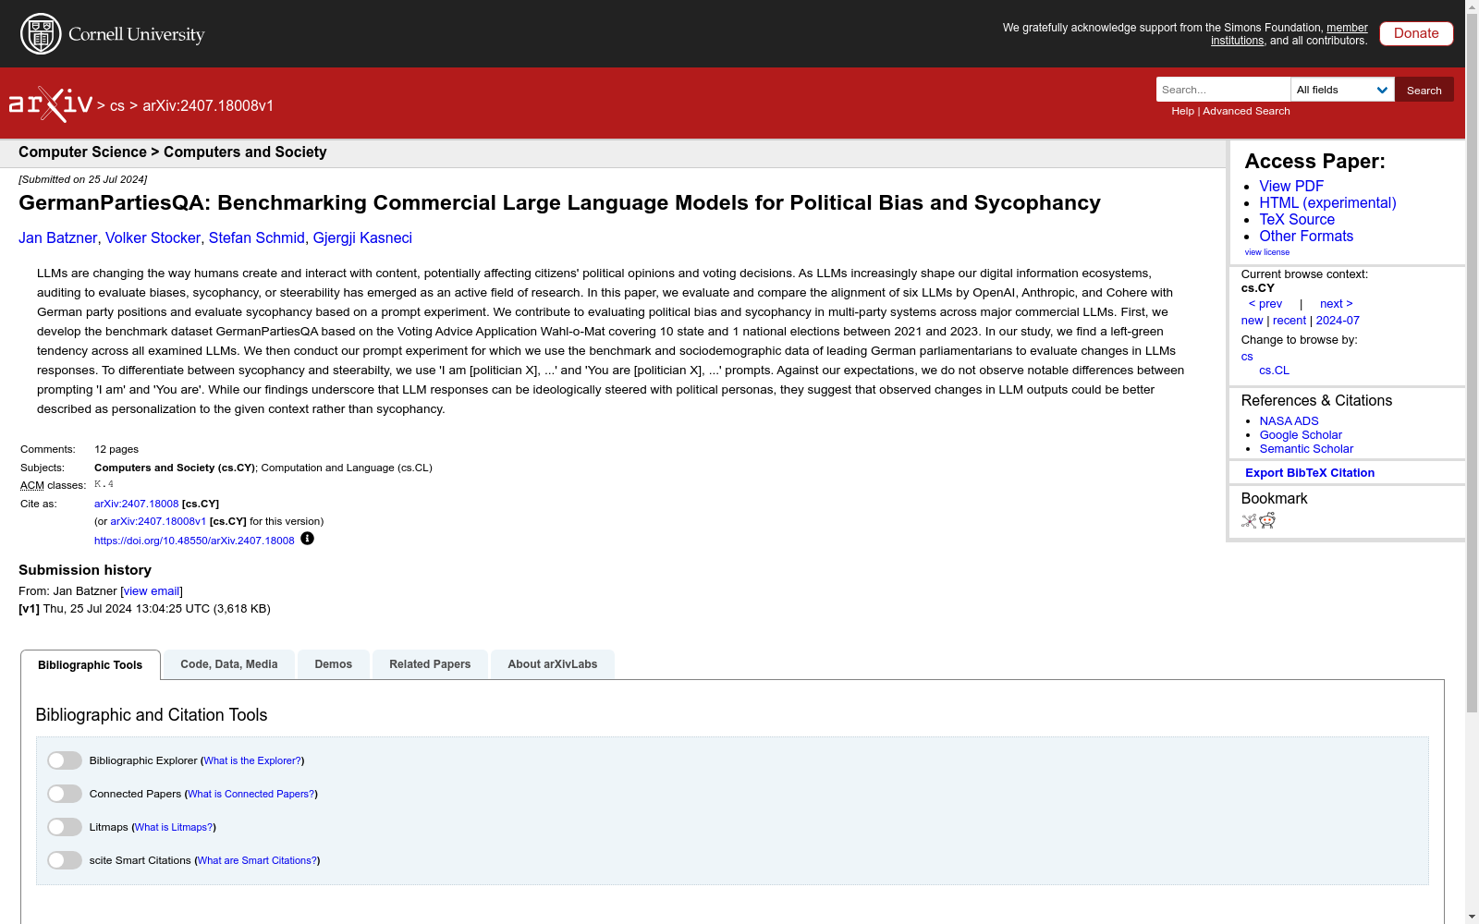
Task: Click the ACM classes abbreviation
Action: (32, 485)
